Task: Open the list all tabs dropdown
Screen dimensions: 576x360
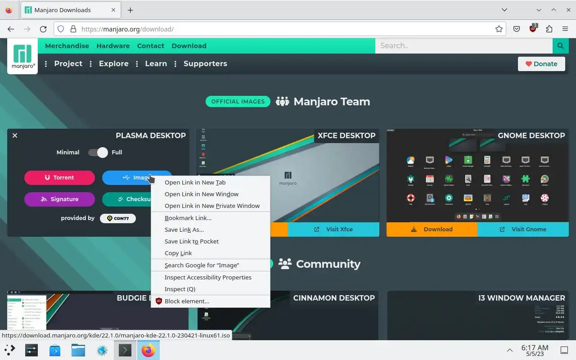Action: [504, 10]
